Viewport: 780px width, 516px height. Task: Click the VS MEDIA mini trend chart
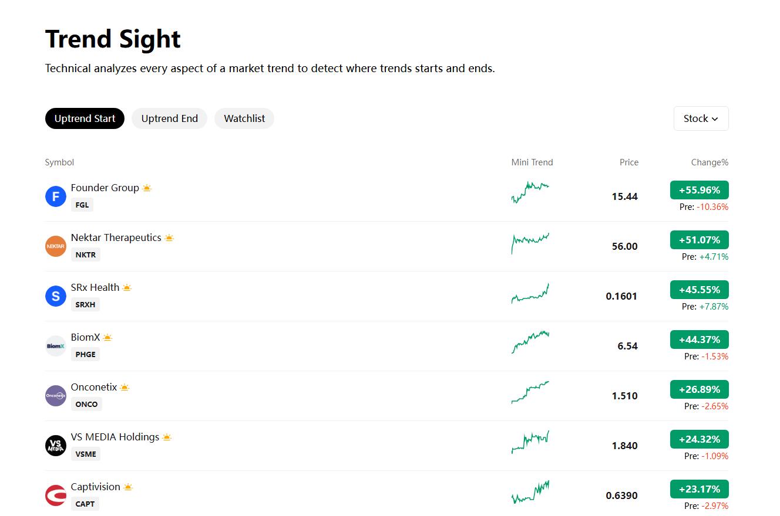pos(530,442)
